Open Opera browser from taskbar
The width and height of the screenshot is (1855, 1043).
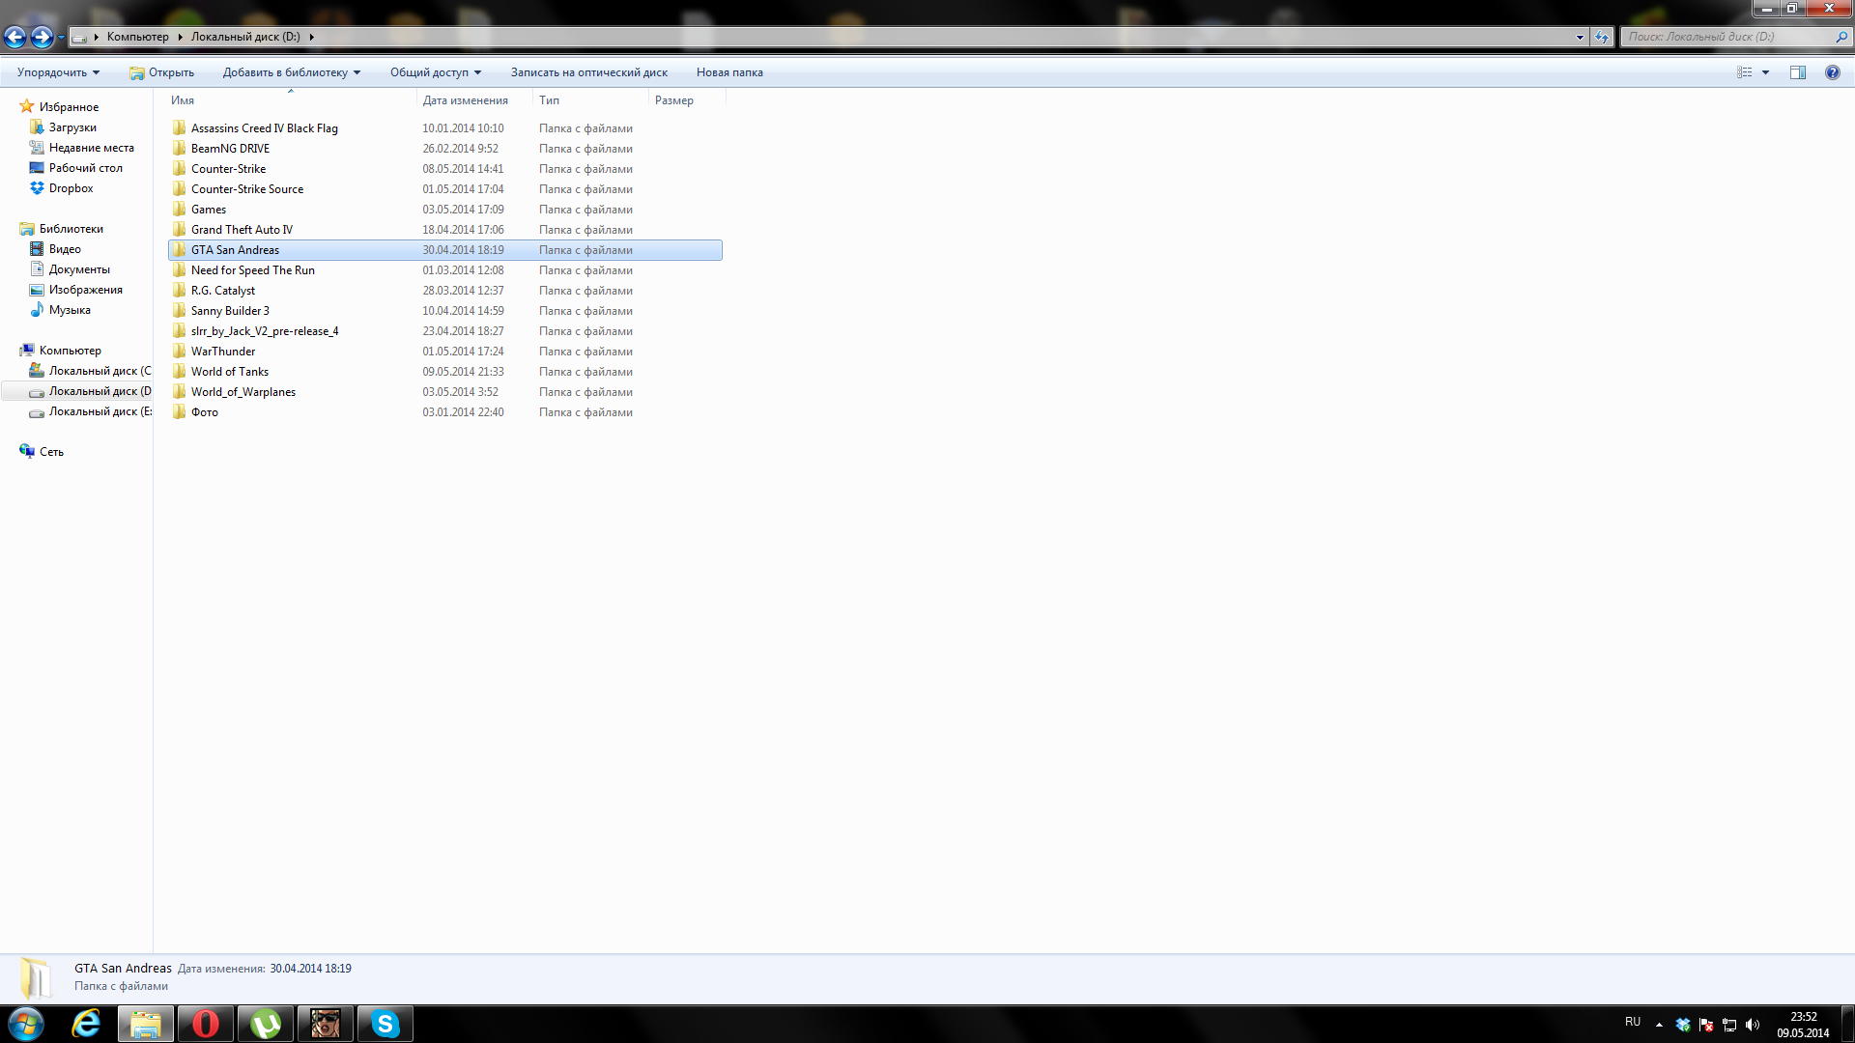coord(205,1024)
